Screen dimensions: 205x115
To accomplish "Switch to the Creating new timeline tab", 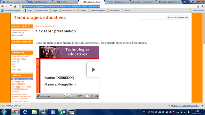I will [x=143, y=2].
